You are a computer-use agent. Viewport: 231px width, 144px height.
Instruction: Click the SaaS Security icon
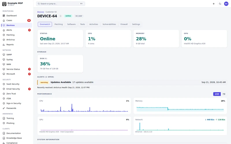(x=4, y=84)
